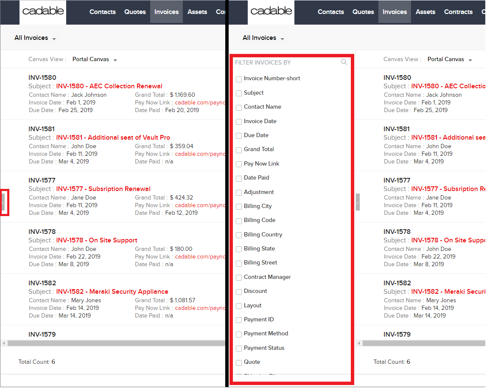Viewport: 487px width, 388px height.
Task: Follow Pay Now Link for $1,081.57 invoice
Action: [200, 308]
